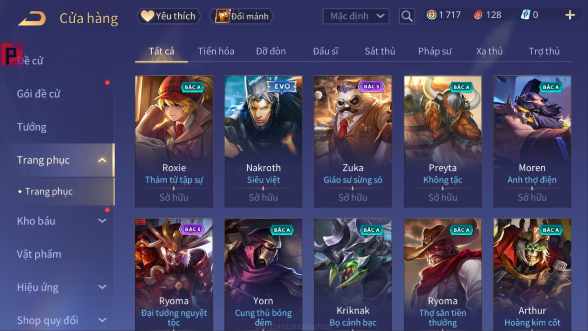The image size is (588, 331).
Task: Switch to the Tiến hóa tab
Action: [x=216, y=51]
